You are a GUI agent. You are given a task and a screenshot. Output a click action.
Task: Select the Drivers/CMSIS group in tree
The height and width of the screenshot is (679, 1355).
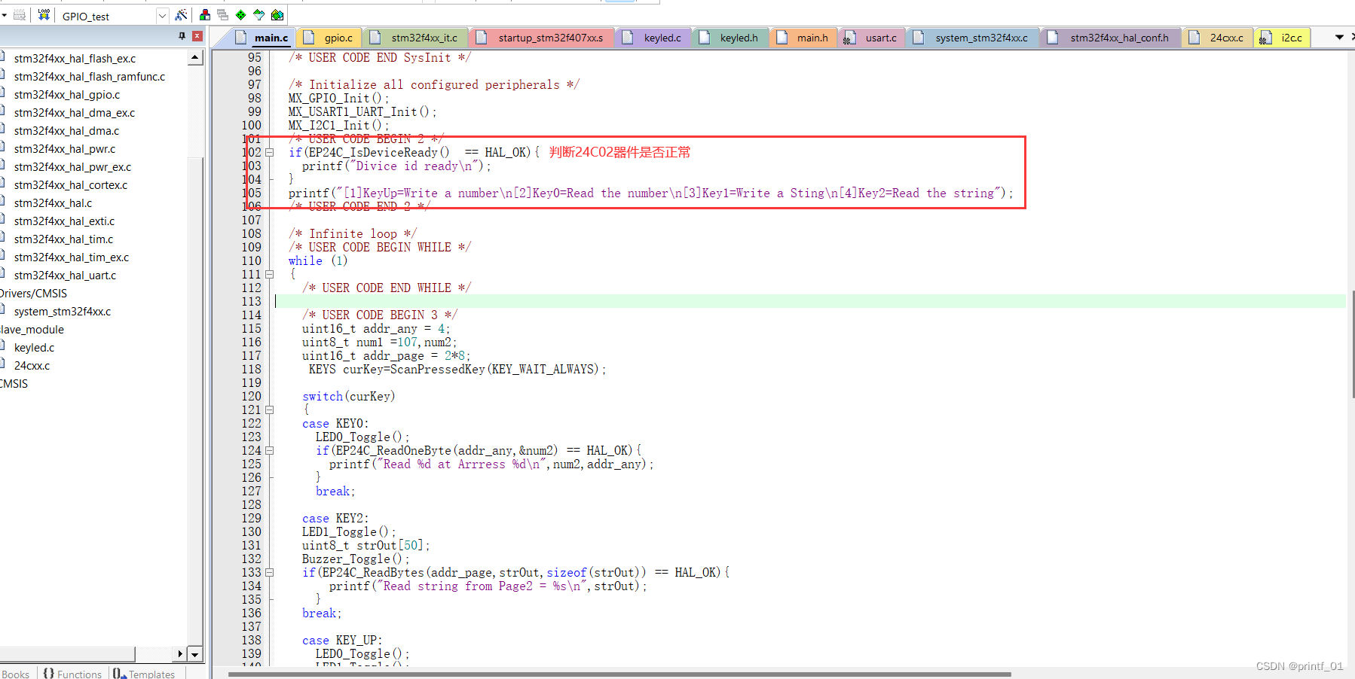[33, 293]
